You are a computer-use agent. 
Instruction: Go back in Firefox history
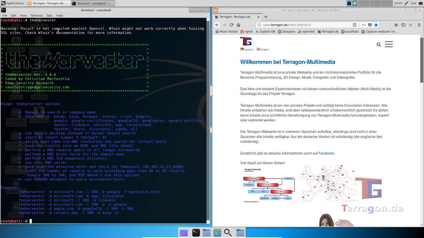pos(217,25)
